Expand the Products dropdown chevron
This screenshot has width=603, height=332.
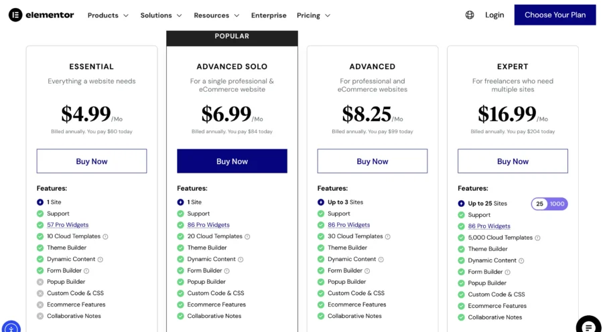126,16
